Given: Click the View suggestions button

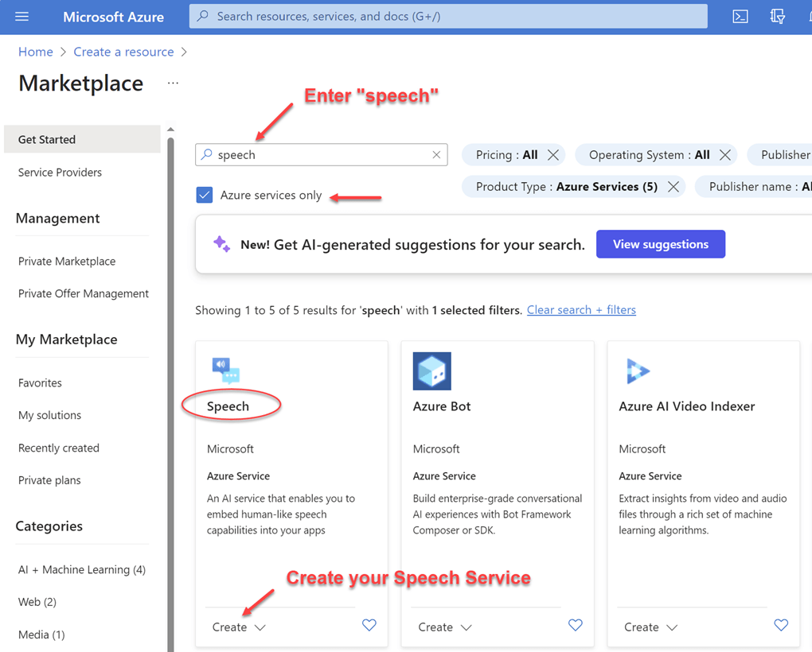Looking at the screenshot, I should 661,244.
